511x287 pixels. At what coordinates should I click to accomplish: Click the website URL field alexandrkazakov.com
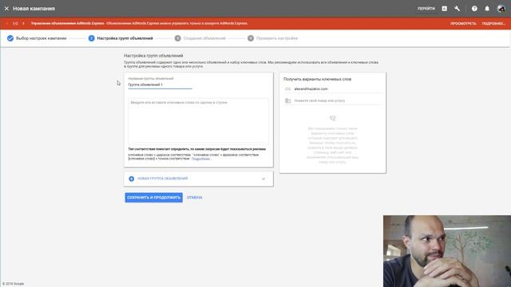(x=338, y=88)
